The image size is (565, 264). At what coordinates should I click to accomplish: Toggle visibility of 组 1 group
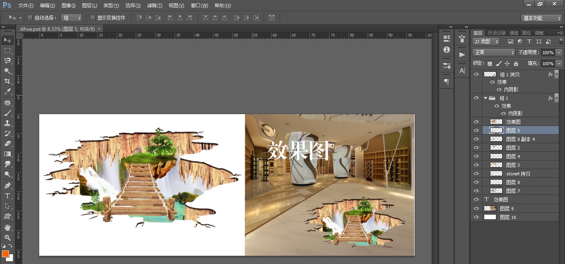coord(476,98)
